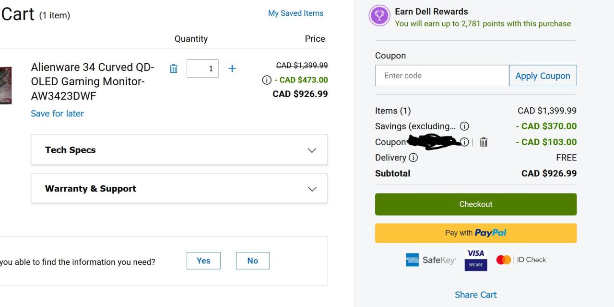Click the Visa Secure logo
Screen dimensions: 614x307
[476, 260]
